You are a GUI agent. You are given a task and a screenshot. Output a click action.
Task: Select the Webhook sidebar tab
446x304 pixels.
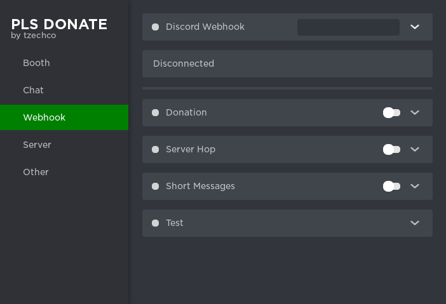click(64, 117)
